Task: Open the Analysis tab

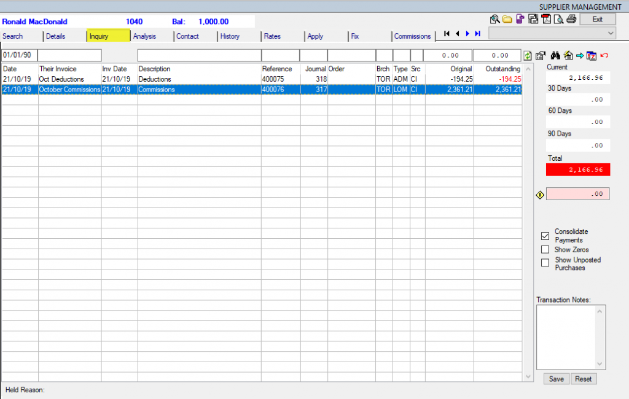Action: point(144,36)
